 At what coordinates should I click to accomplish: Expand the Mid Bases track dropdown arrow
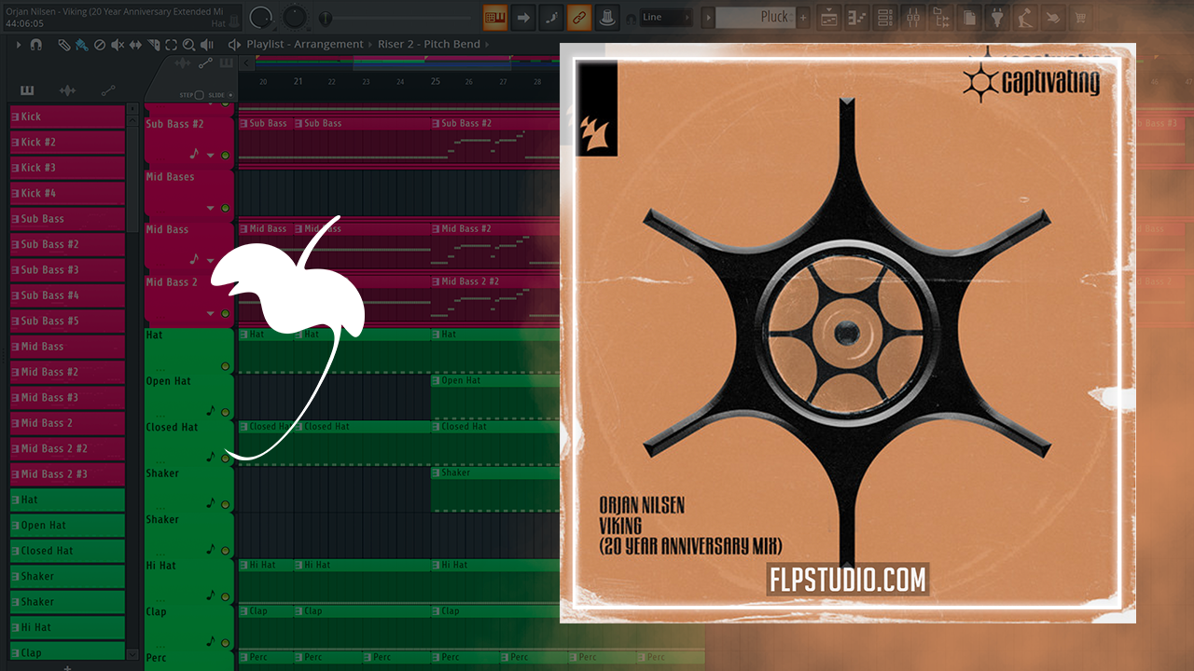click(x=211, y=209)
